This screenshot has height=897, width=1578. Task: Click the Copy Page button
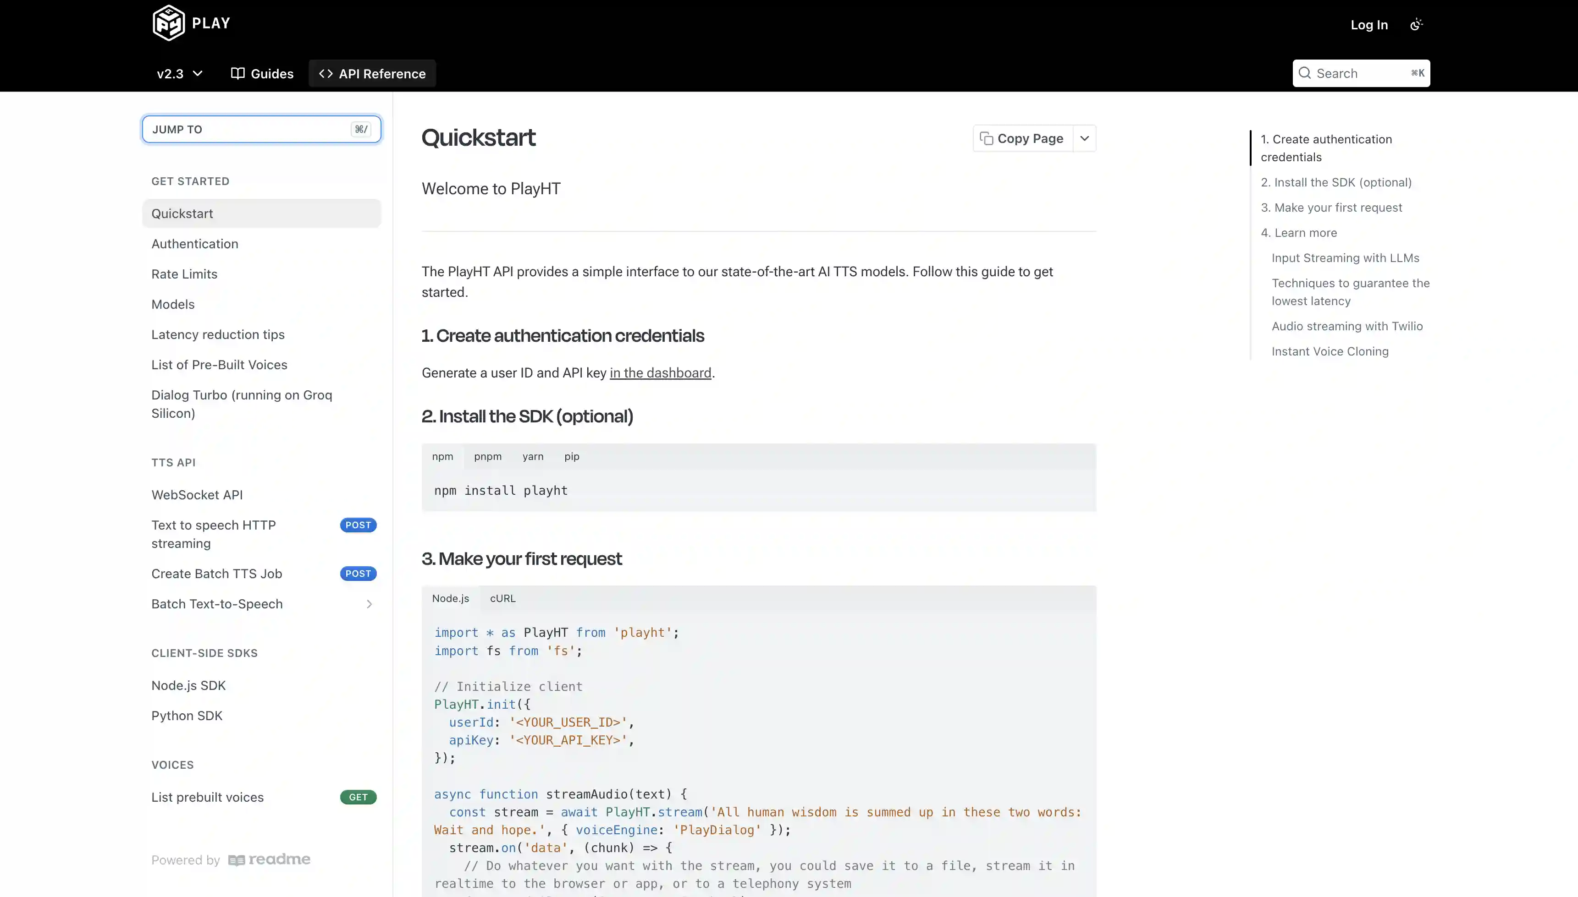tap(1023, 139)
